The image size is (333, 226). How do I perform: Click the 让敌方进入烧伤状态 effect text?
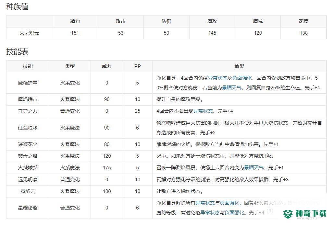click(180, 191)
